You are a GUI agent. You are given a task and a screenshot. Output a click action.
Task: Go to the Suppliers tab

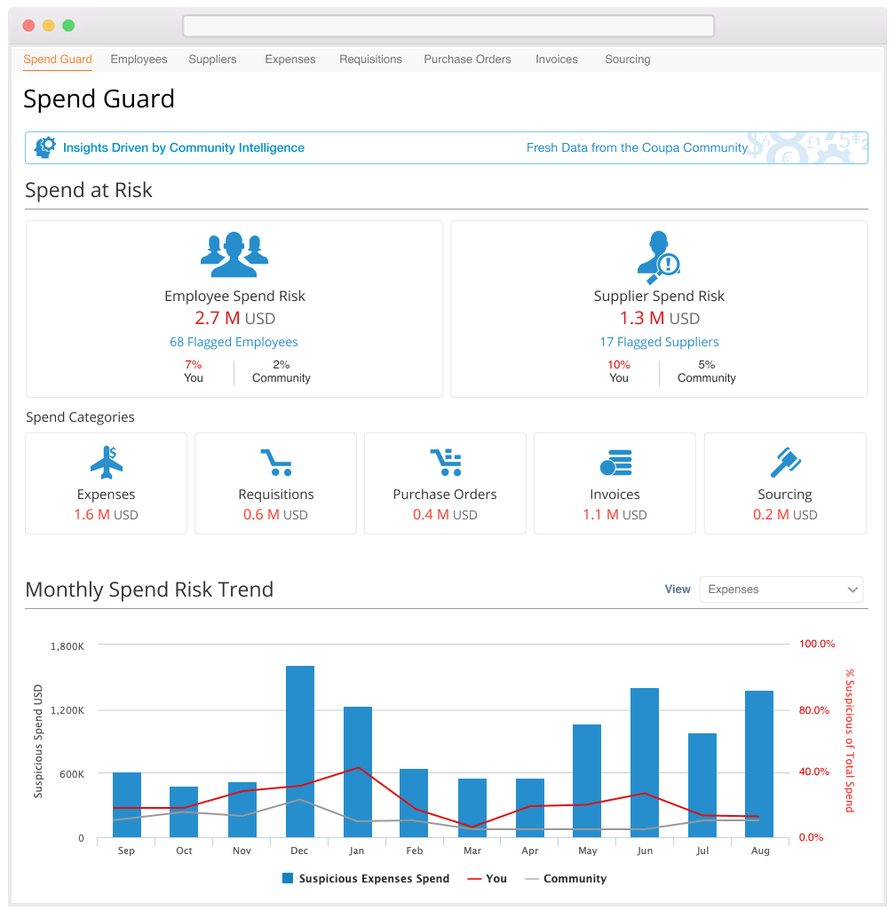pos(212,59)
